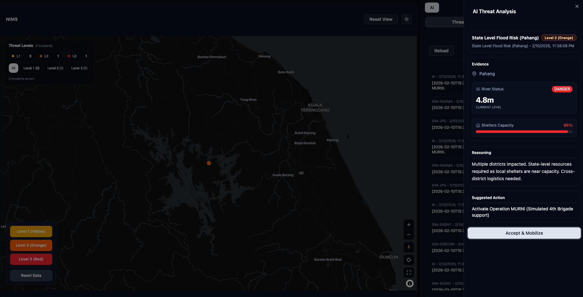Image resolution: width=583 pixels, height=297 pixels.
Task: Expand the DANGER river status card
Action: coord(524,98)
